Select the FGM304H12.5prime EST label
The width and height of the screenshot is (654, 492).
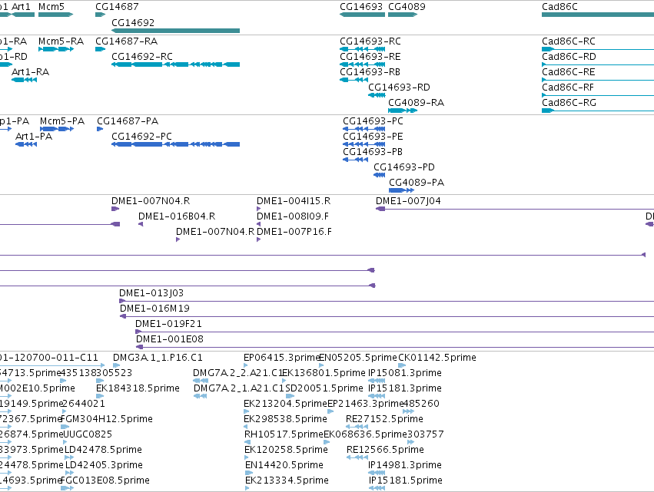click(107, 420)
